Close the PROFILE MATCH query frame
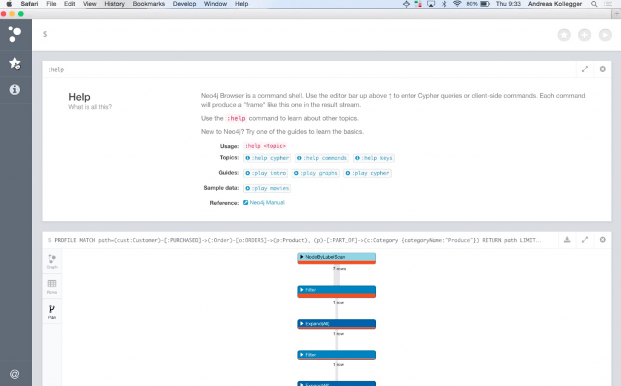621x386 pixels. [x=602, y=240]
